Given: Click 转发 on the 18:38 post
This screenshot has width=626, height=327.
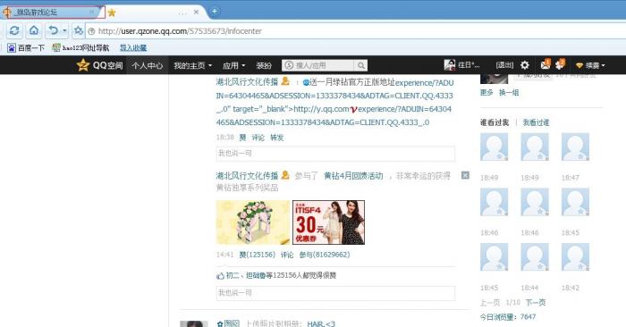Looking at the screenshot, I should [276, 138].
